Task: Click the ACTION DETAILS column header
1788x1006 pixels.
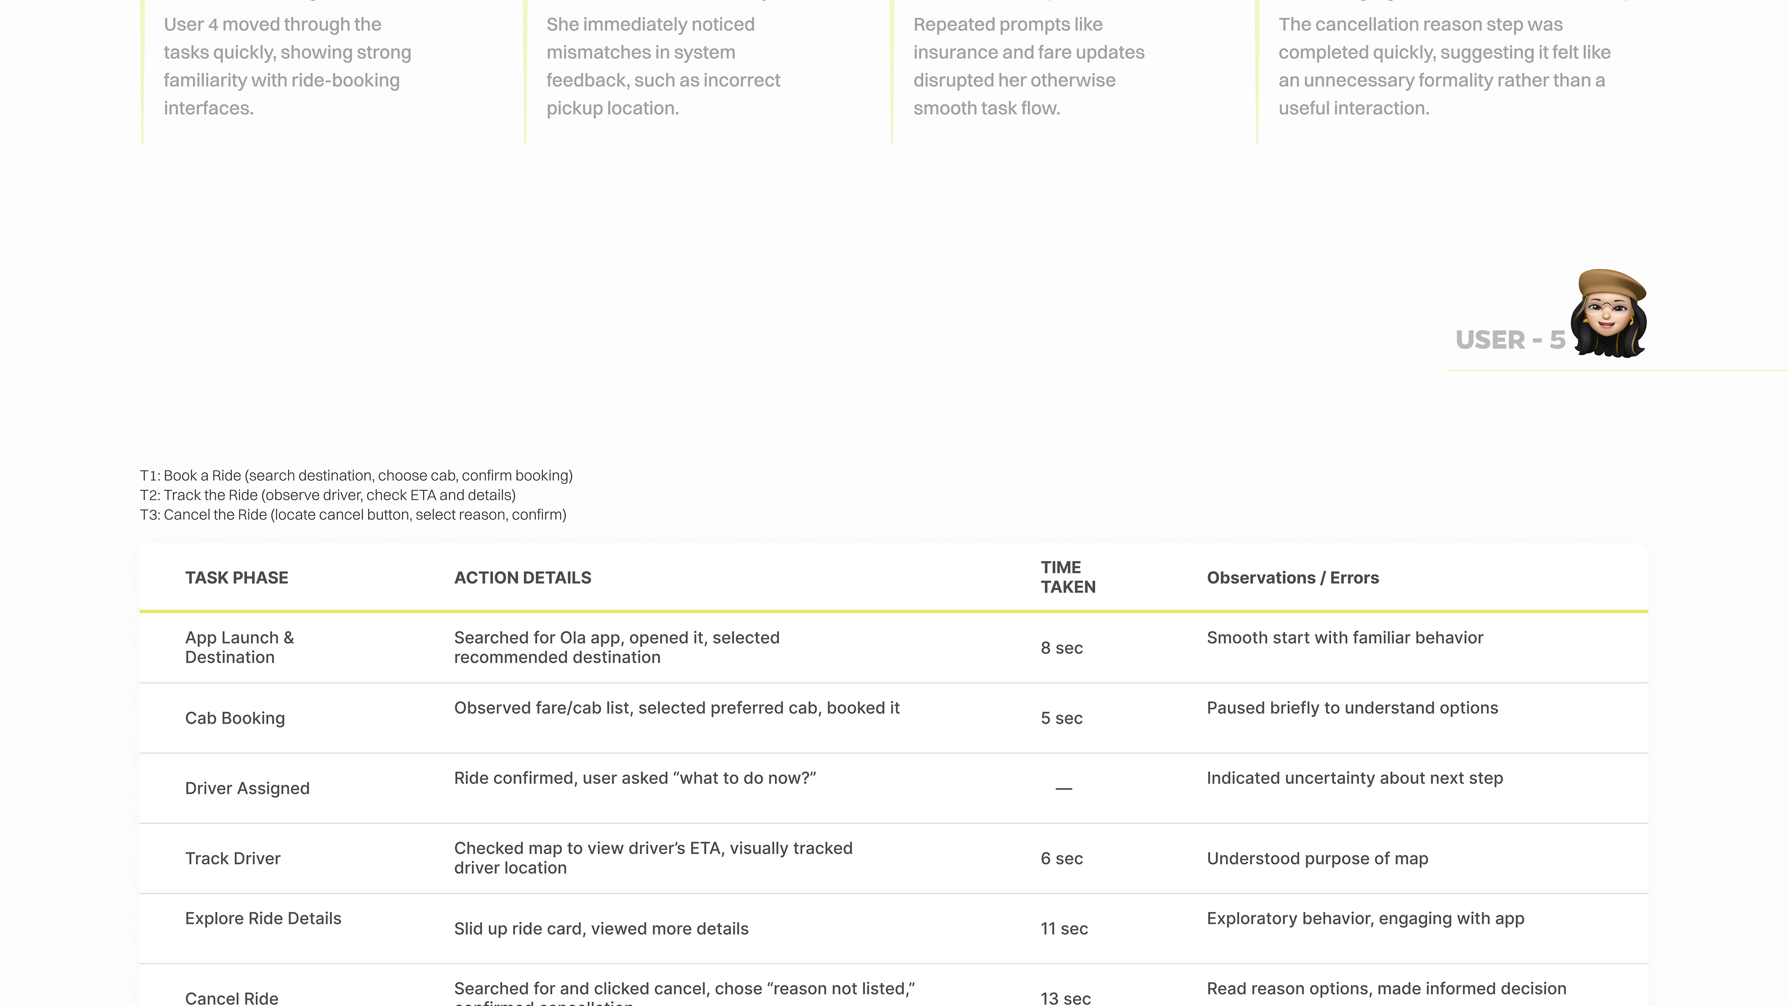Action: tap(522, 578)
